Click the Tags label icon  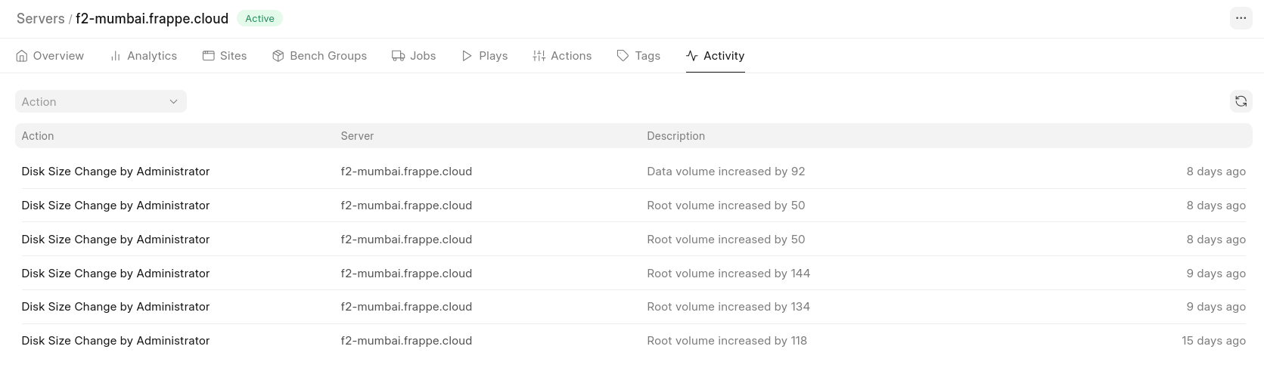[623, 56]
